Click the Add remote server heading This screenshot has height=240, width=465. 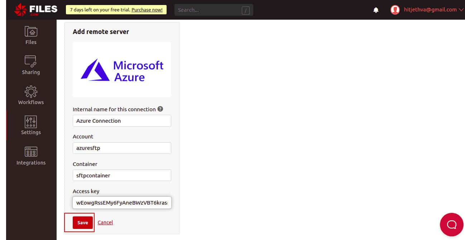[101, 31]
